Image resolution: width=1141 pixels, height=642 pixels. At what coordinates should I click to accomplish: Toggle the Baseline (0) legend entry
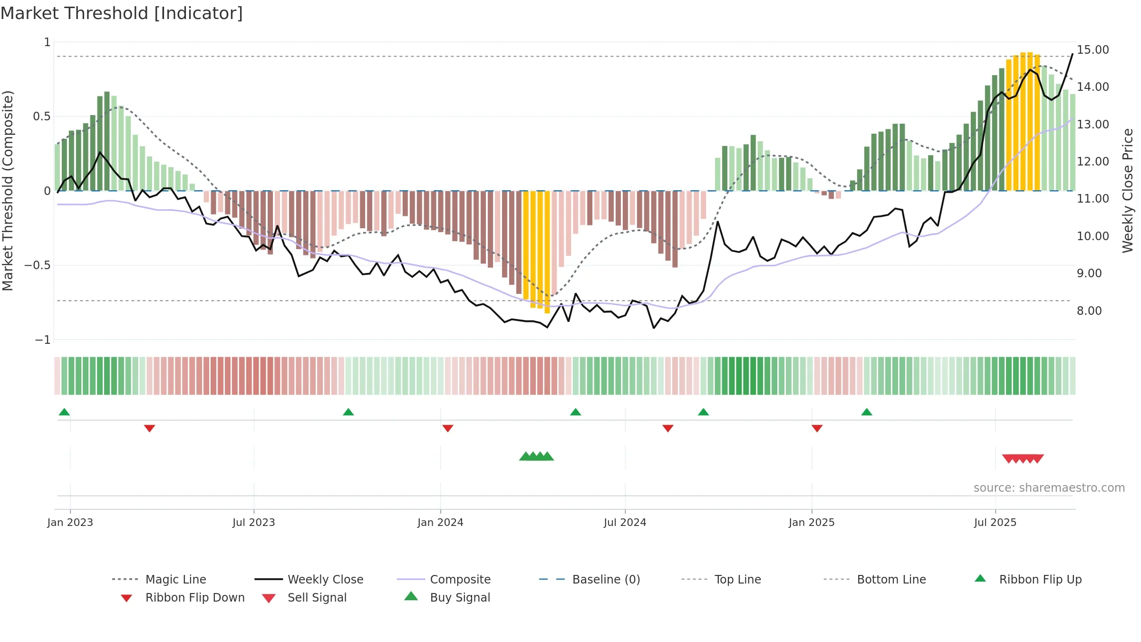[590, 579]
